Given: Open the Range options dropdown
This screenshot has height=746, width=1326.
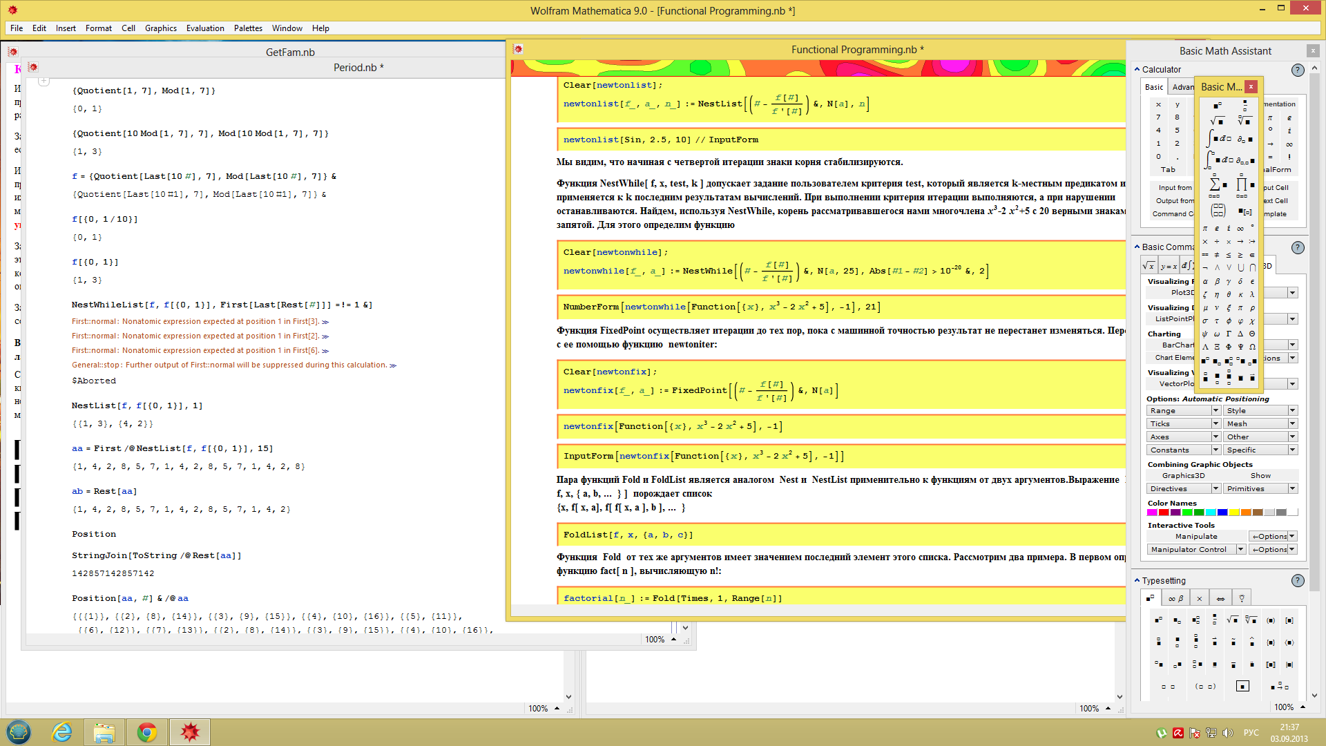Looking at the screenshot, I should (1184, 410).
